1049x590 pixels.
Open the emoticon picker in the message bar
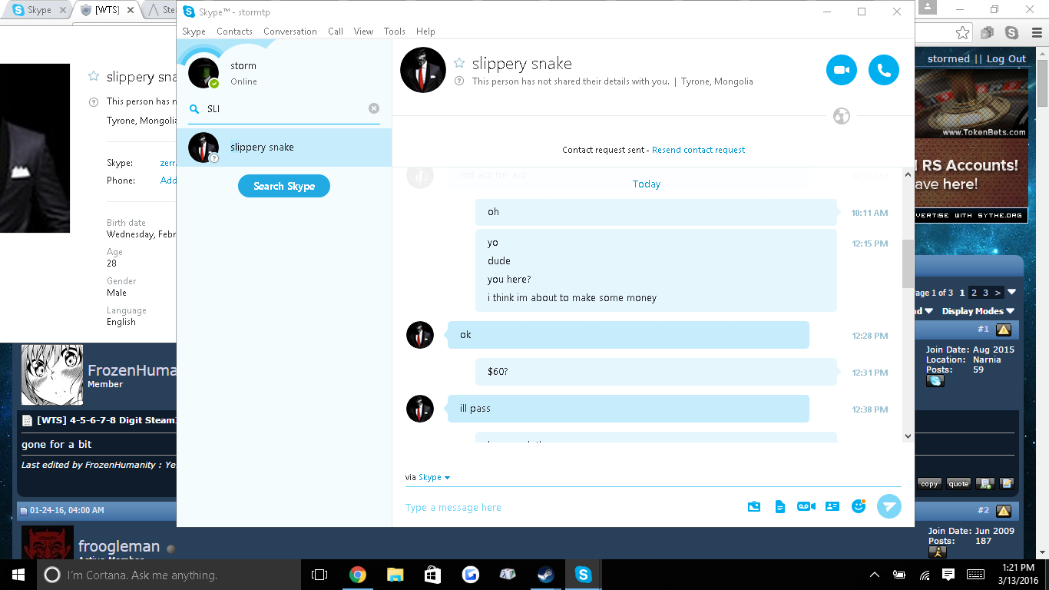pos(859,506)
